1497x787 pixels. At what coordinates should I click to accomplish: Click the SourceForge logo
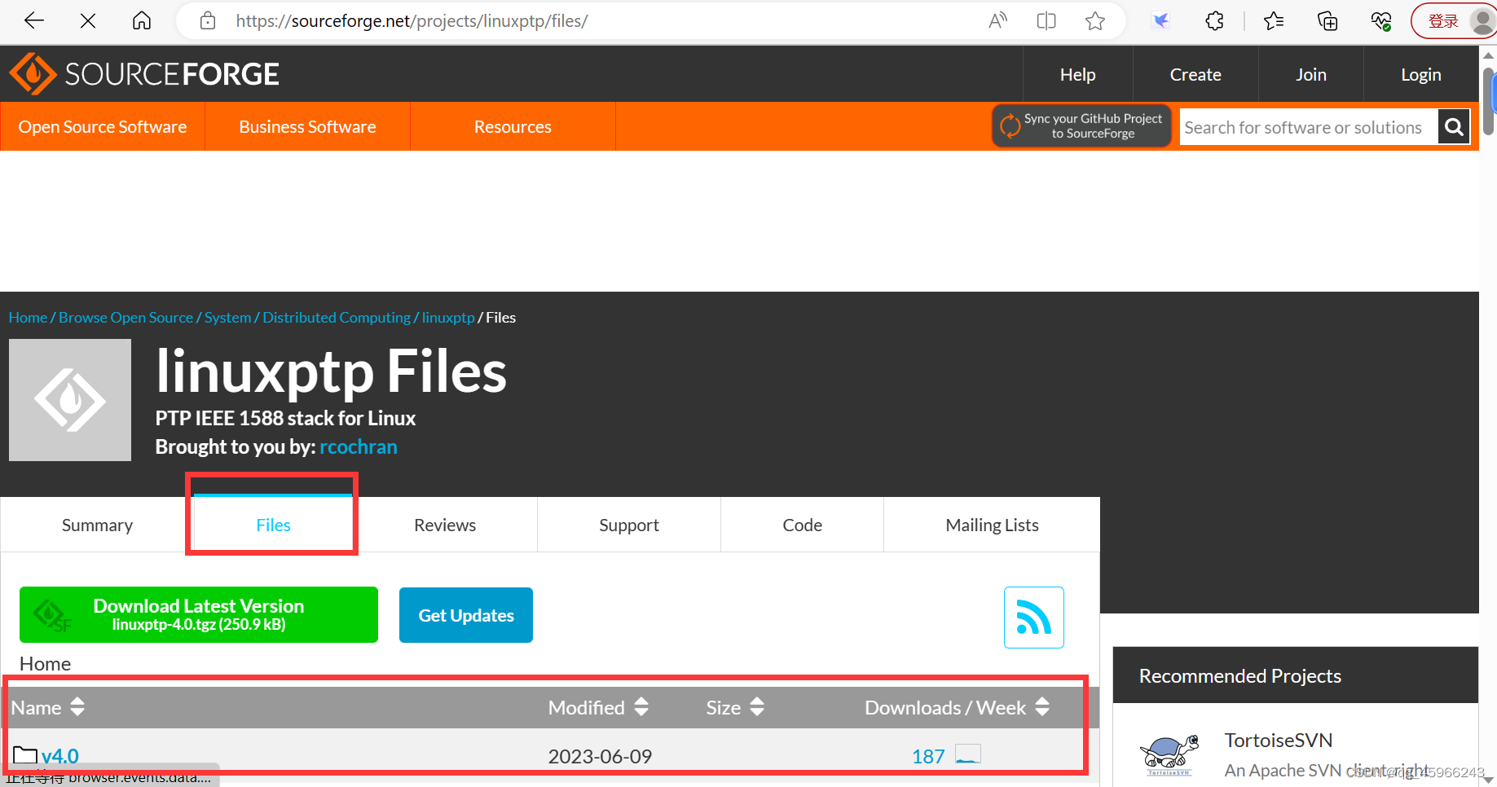tap(144, 74)
